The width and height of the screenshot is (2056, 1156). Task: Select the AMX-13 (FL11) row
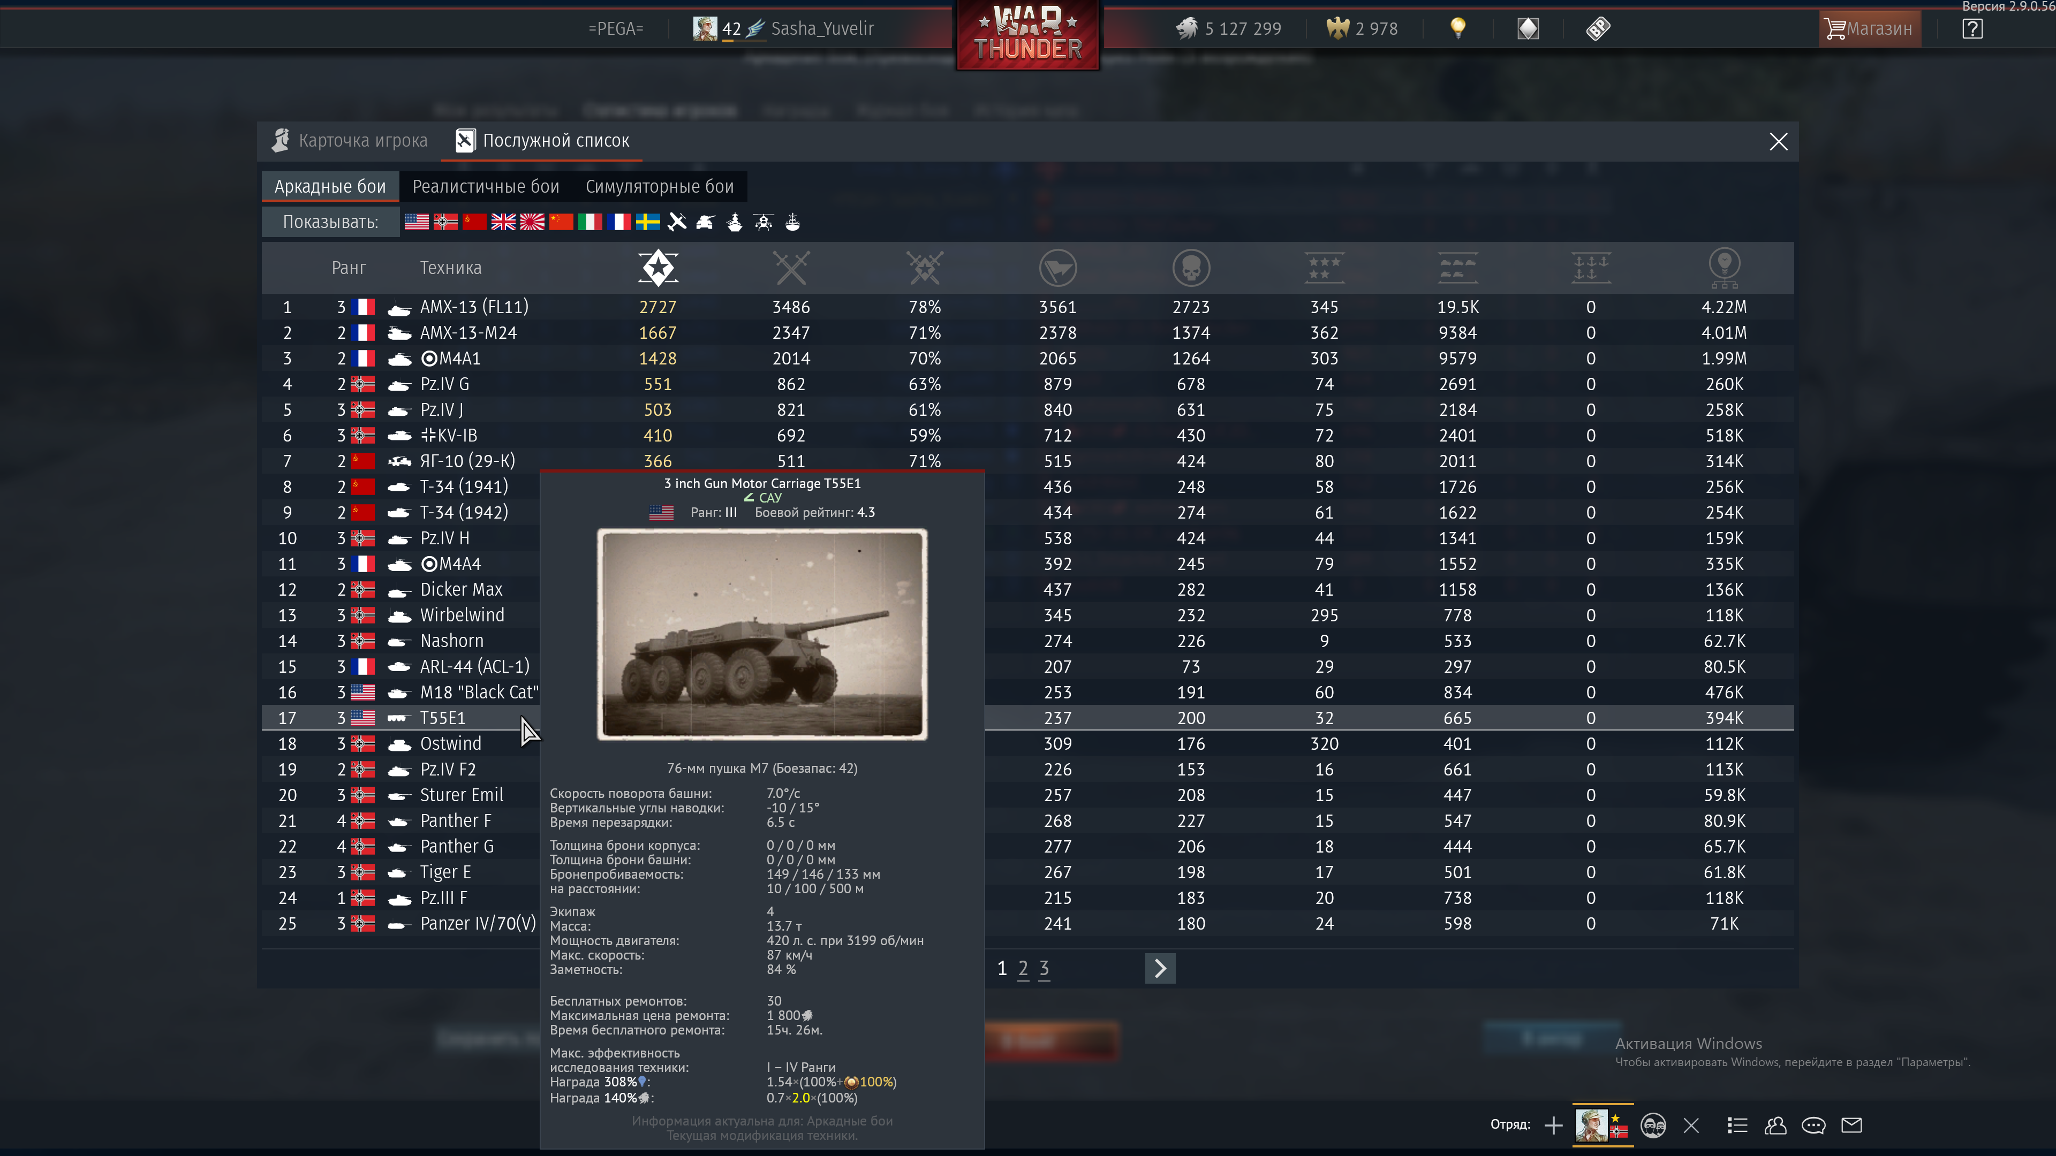1028,307
